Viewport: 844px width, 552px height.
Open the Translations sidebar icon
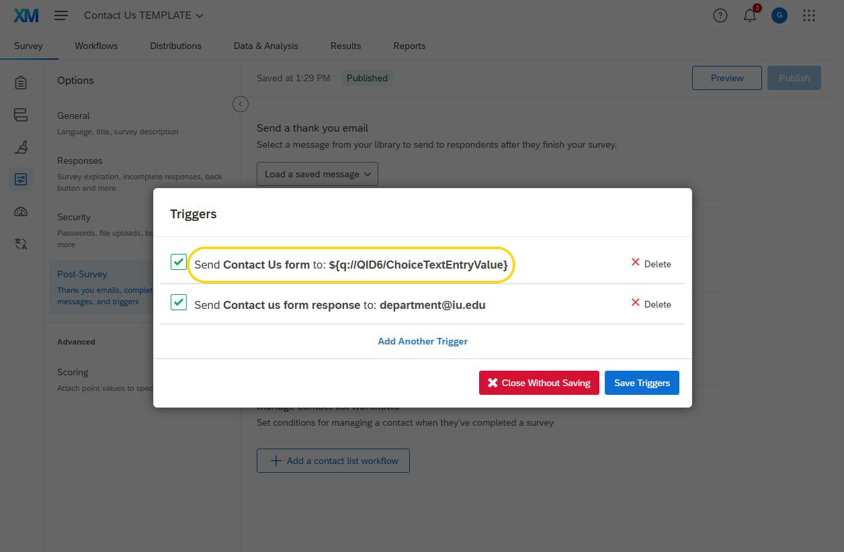(21, 244)
